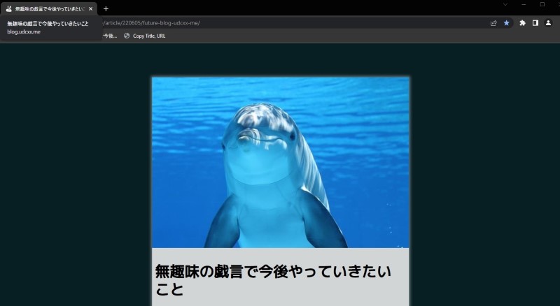Click the blog.udcxx.me text in tab tooltip

24,32
